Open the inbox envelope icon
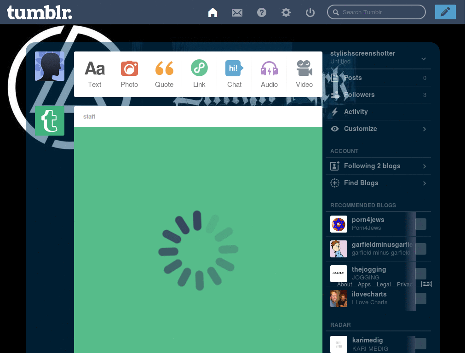 click(x=237, y=12)
